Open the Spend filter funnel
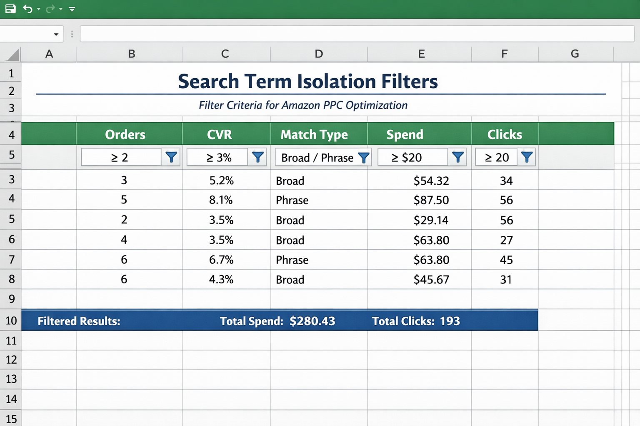This screenshot has height=426, width=640. 458,157
